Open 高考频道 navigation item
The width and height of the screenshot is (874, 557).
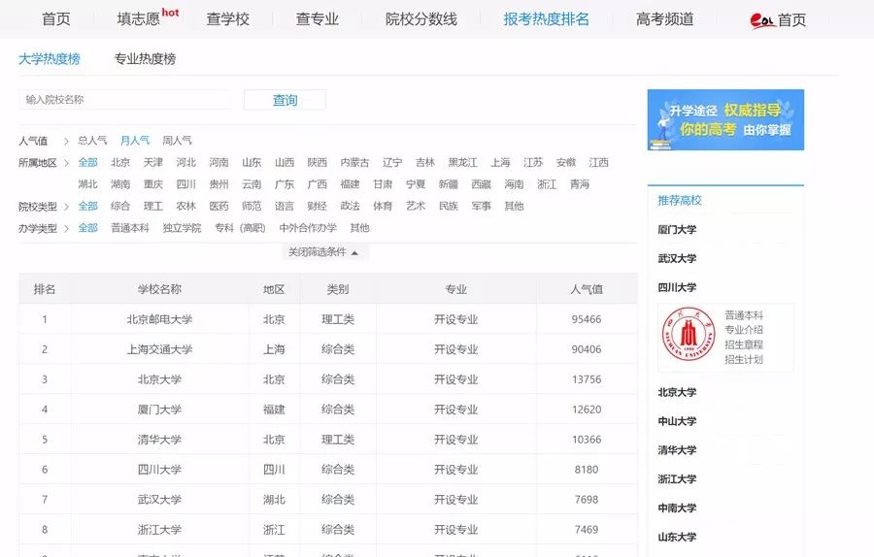[665, 19]
